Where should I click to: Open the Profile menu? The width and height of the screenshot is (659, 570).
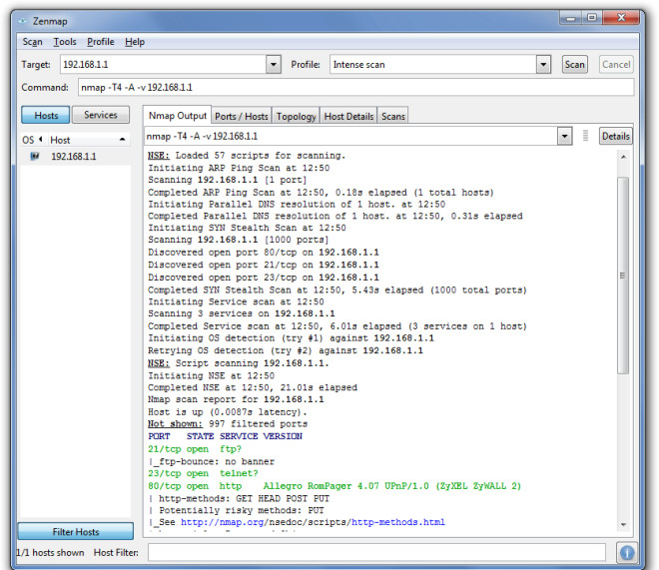click(x=101, y=42)
